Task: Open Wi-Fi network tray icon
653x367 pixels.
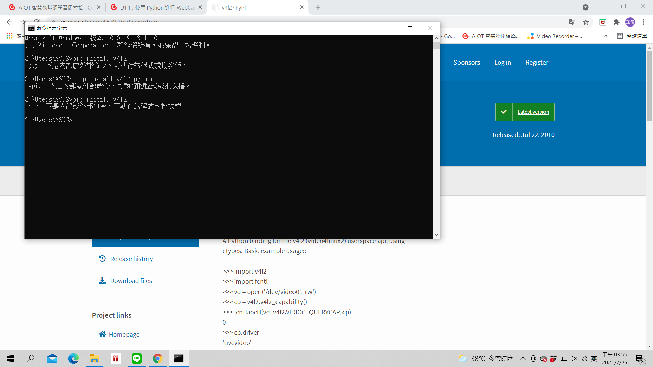Action: (584, 359)
